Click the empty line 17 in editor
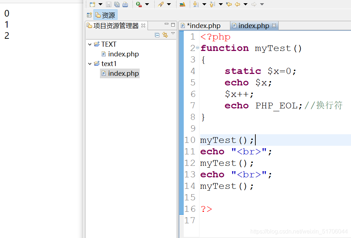This screenshot has height=238, width=351. coord(275,220)
